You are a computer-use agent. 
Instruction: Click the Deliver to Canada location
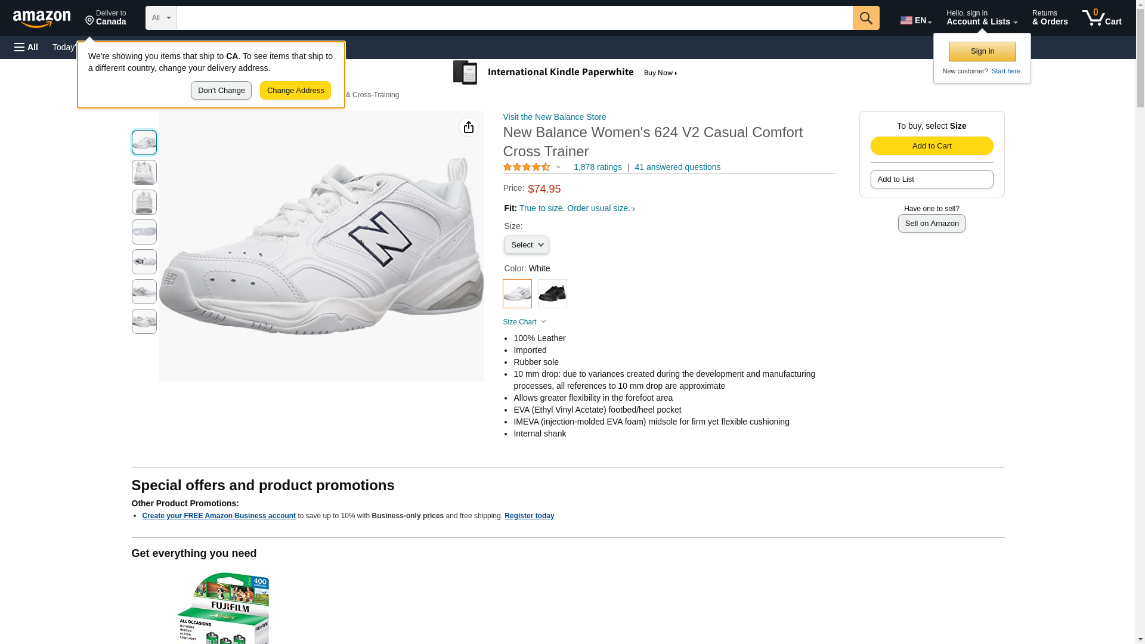(x=106, y=18)
